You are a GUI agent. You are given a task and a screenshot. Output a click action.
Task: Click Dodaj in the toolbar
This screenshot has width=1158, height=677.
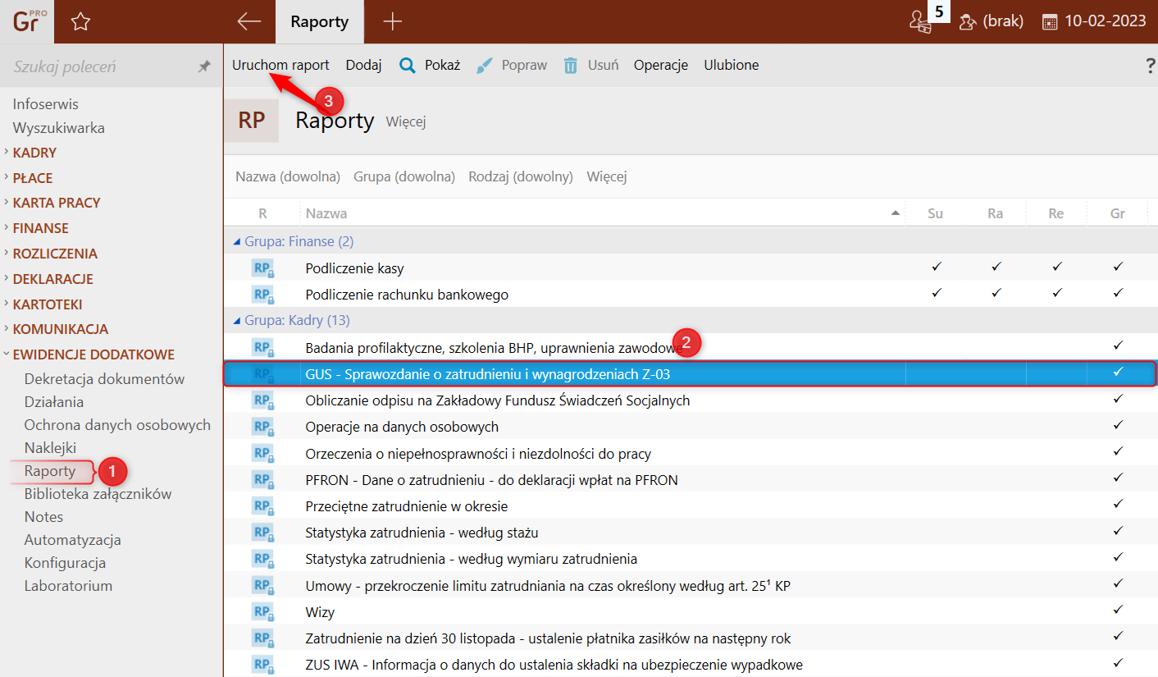[x=364, y=65]
